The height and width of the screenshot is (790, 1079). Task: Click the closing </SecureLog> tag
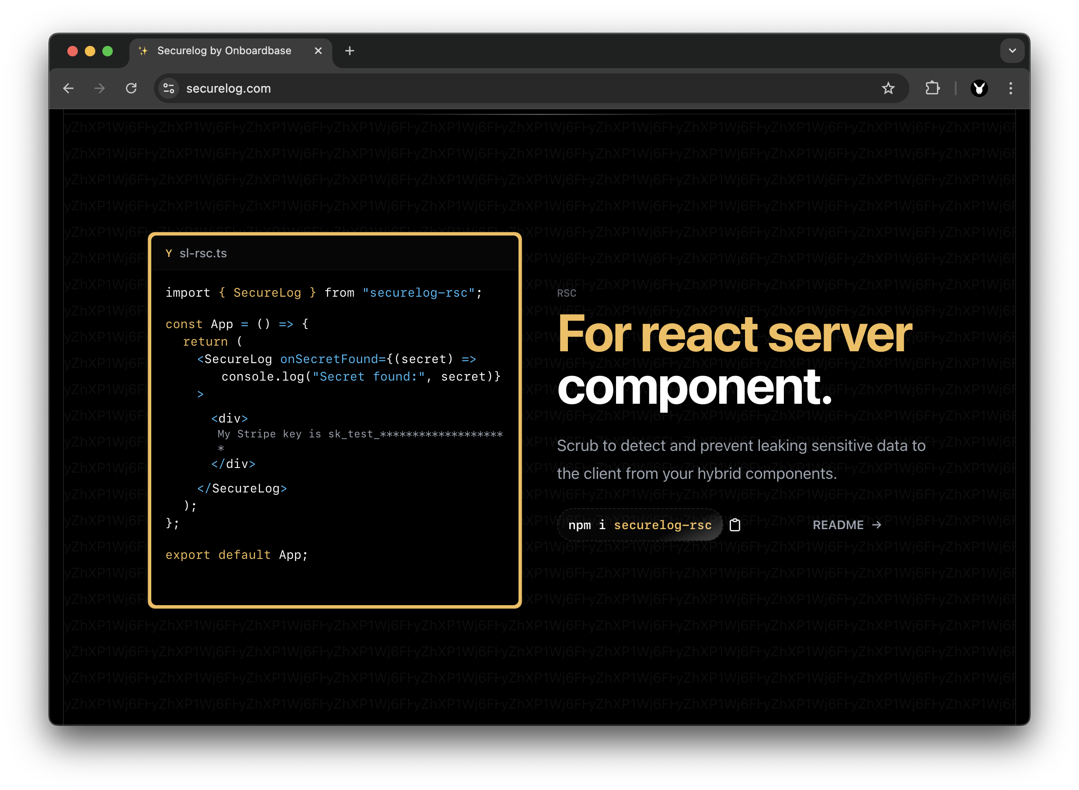[242, 488]
